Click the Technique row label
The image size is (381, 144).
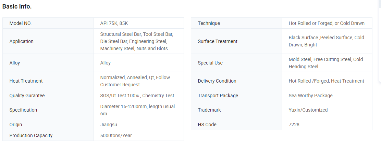(209, 23)
